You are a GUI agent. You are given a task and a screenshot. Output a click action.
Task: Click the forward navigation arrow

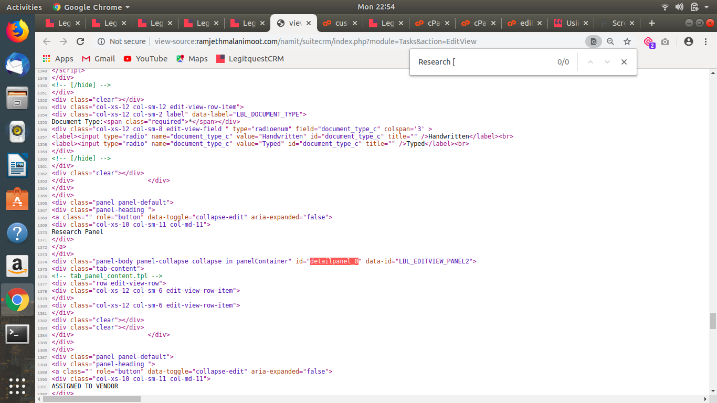[64, 41]
